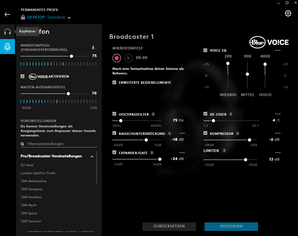Click the HOCH 4000 Hz EQ slider handle

pos(265,64)
